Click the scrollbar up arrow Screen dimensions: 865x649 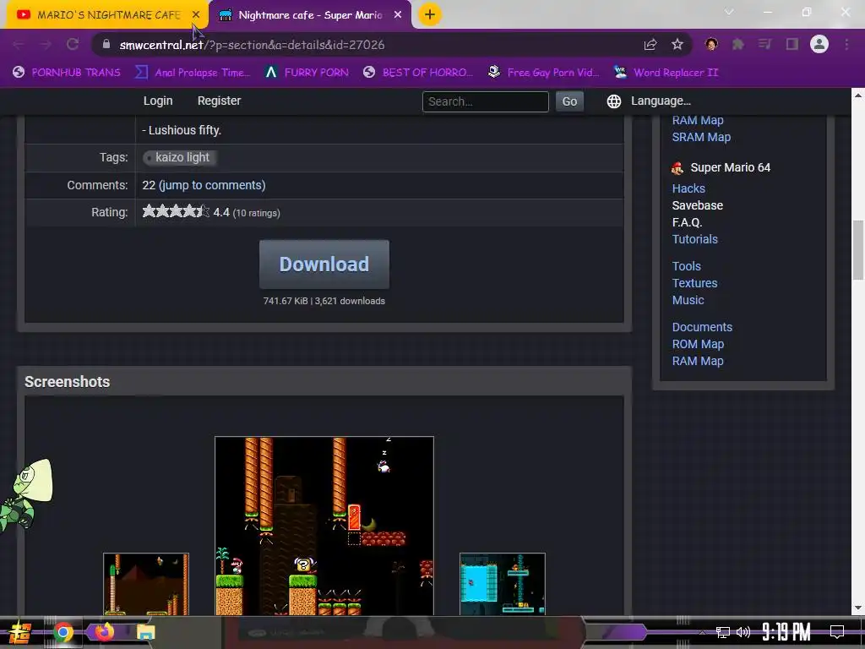858,95
